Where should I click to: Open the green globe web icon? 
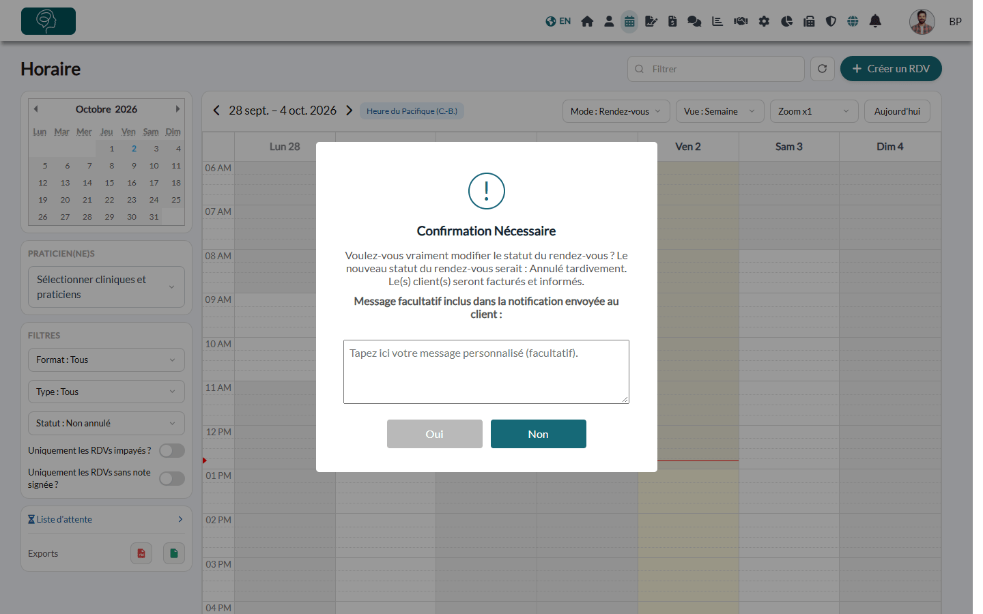point(853,21)
